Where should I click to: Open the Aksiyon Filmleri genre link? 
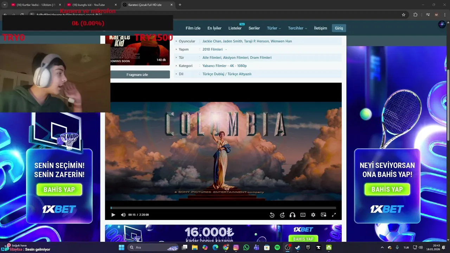[236, 58]
